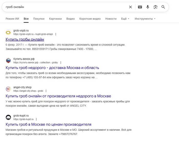179x162 pixels.
Task: Open more options for Купить-венок.рф result
Action: (x=61, y=62)
